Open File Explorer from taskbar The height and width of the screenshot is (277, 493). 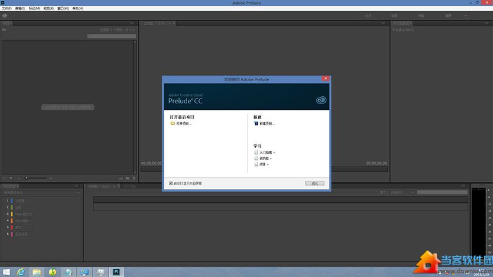[36, 272]
